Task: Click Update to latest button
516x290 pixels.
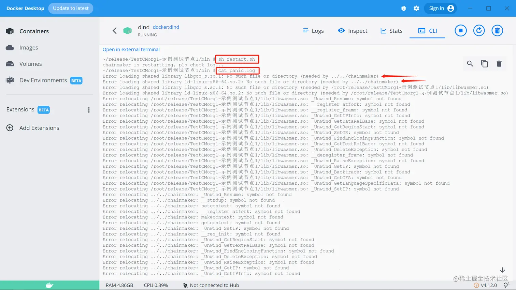Action: (x=71, y=8)
